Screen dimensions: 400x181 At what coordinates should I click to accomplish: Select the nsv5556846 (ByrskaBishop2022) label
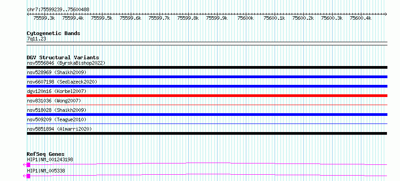(x=66, y=63)
